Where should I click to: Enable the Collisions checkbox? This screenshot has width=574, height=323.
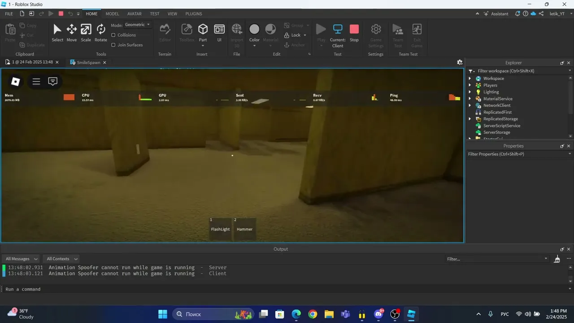point(113,35)
